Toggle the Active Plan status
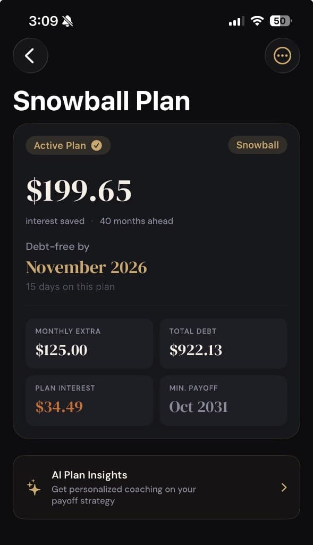Image resolution: width=313 pixels, height=545 pixels. pyautogui.click(x=67, y=145)
